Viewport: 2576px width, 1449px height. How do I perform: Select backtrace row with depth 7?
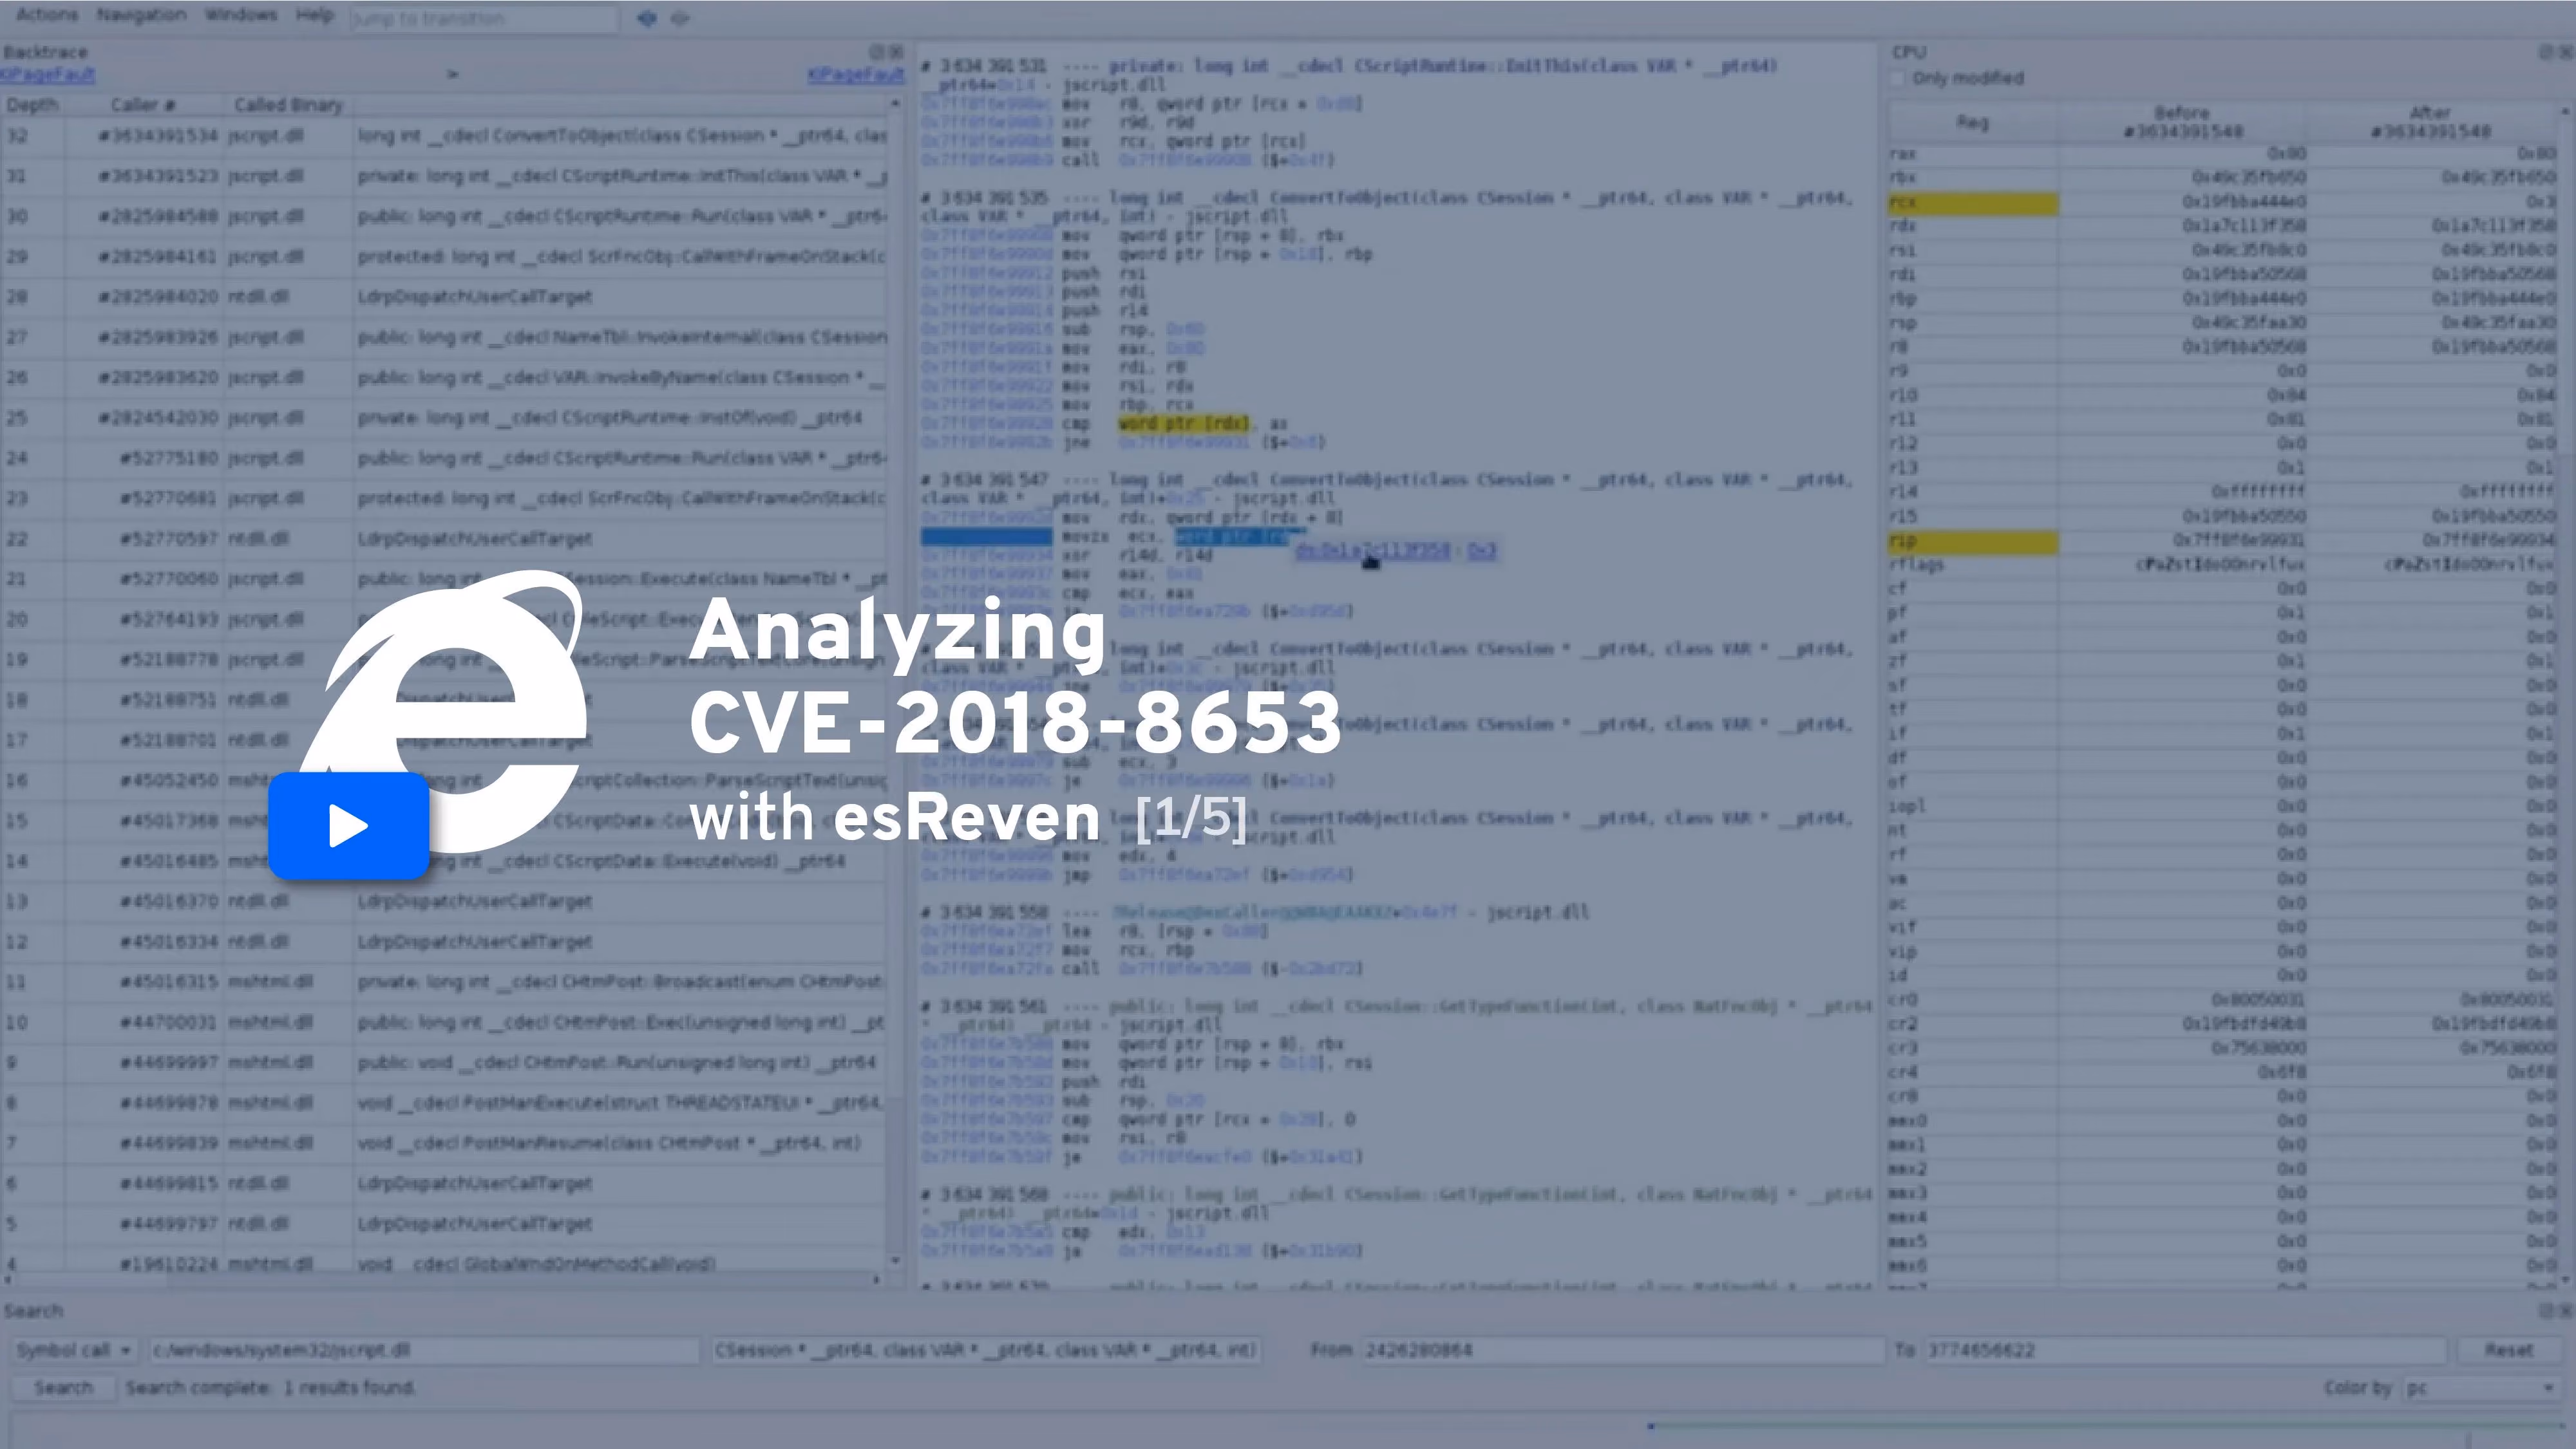tap(444, 1143)
